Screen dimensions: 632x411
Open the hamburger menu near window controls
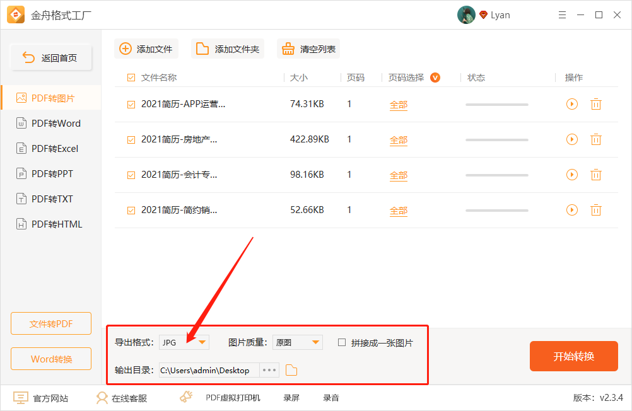point(562,14)
